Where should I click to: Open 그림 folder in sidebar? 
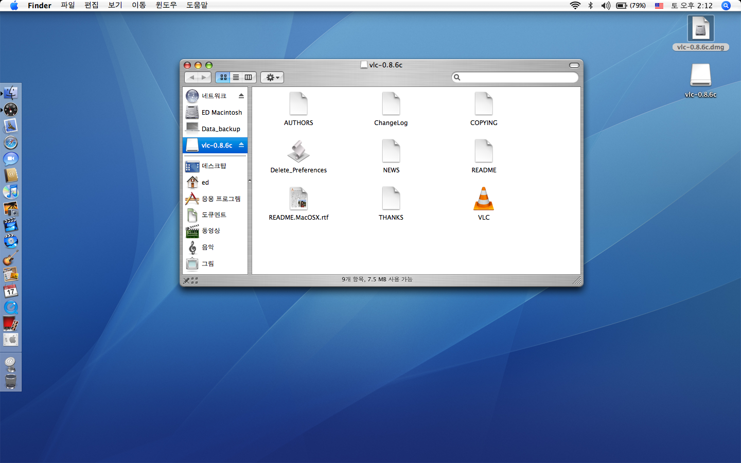coord(215,263)
